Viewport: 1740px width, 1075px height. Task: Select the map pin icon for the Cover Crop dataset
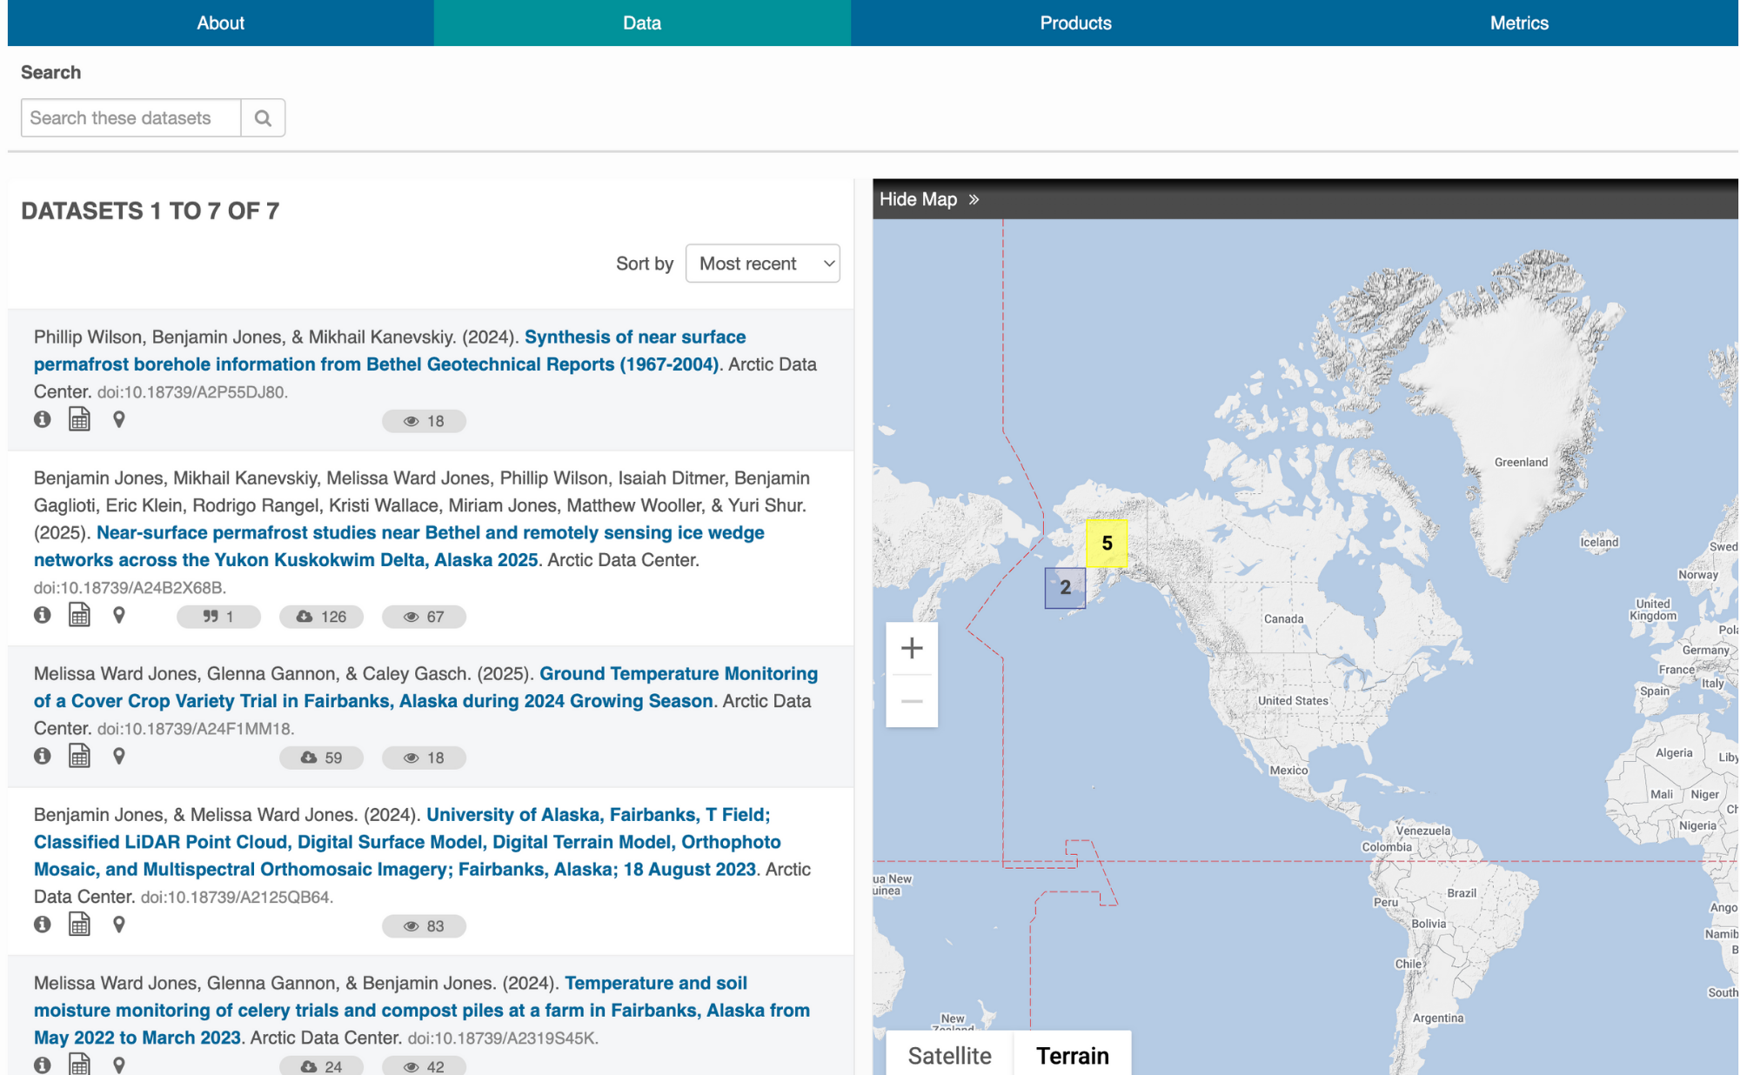(x=119, y=757)
